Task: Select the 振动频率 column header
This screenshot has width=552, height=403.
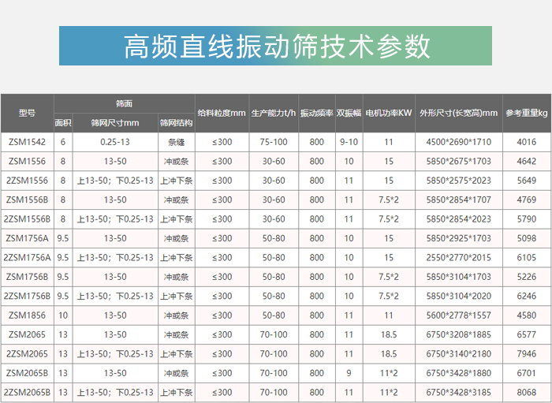Action: click(x=316, y=113)
